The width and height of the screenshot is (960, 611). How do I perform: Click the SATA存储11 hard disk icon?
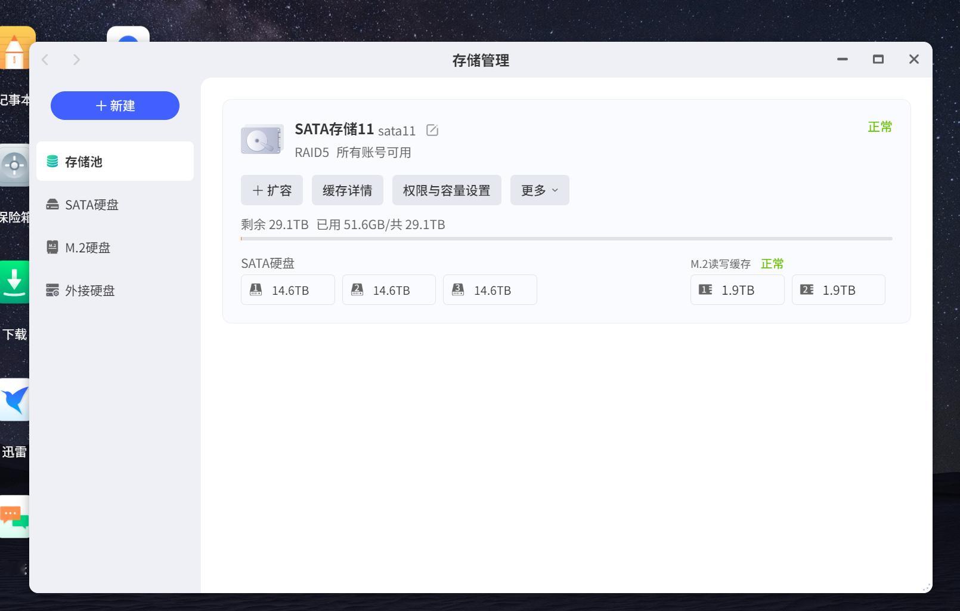262,140
